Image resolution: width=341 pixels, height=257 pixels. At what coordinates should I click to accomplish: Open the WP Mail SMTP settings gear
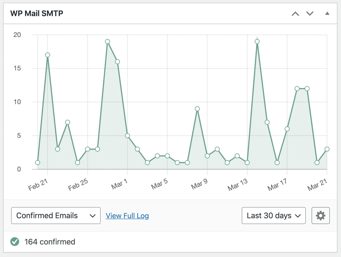click(321, 215)
